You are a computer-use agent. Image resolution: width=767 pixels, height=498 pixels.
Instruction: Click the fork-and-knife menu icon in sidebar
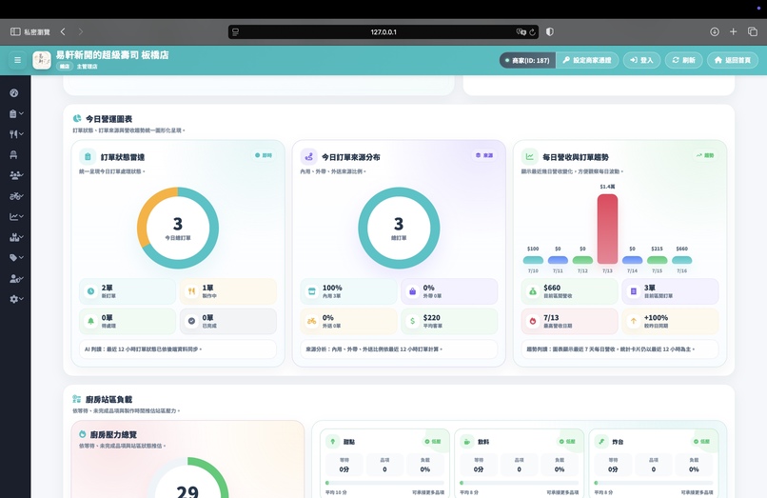[13, 134]
